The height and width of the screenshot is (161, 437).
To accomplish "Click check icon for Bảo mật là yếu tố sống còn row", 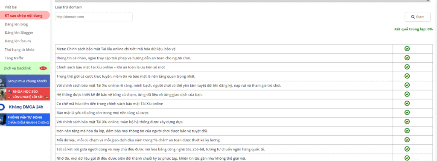I will (x=407, y=112).
